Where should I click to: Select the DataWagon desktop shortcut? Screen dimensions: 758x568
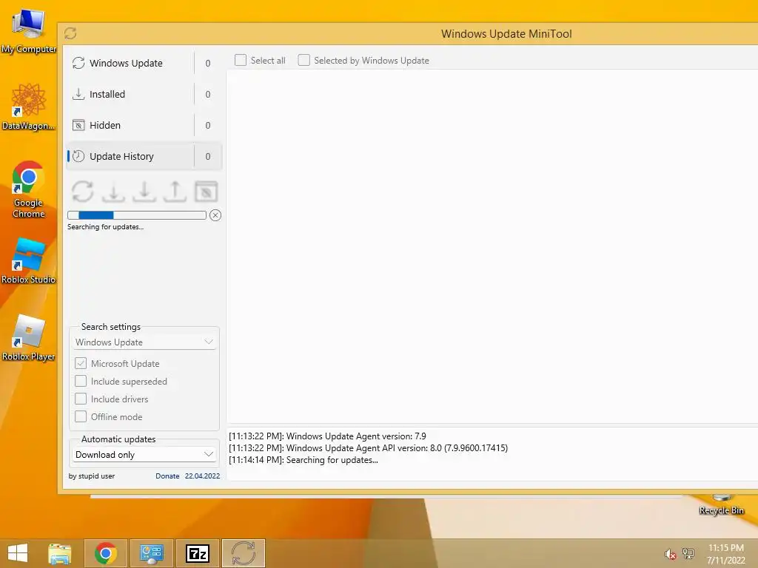(x=29, y=106)
